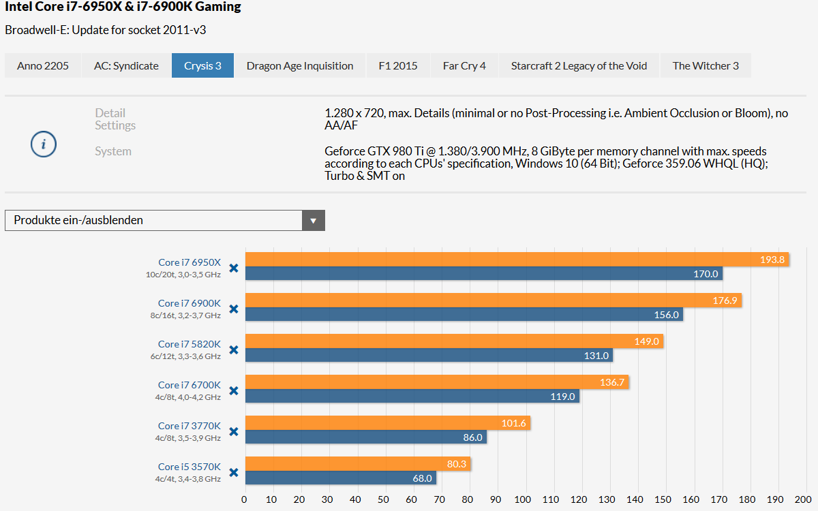The width and height of the screenshot is (818, 511).
Task: Switch to the F1 2015 tab
Action: [x=398, y=66]
